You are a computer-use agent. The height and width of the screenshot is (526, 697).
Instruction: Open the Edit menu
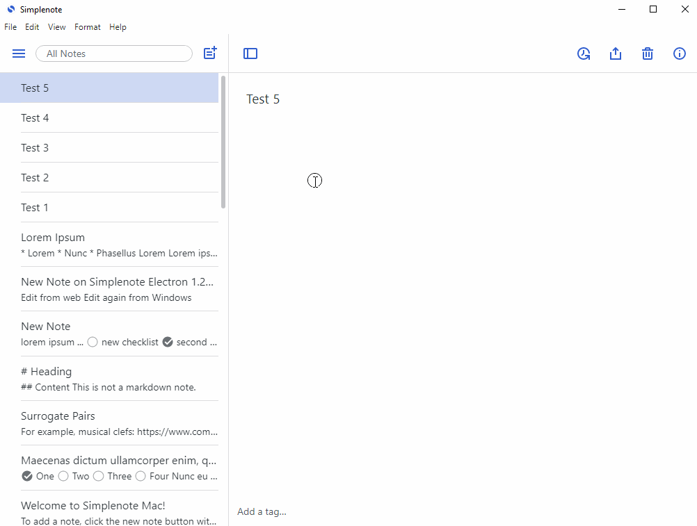32,27
